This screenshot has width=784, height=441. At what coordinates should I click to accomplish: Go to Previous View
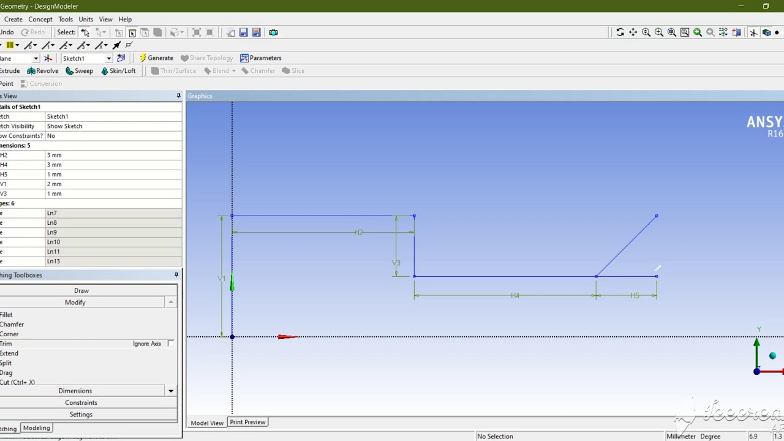coord(698,32)
